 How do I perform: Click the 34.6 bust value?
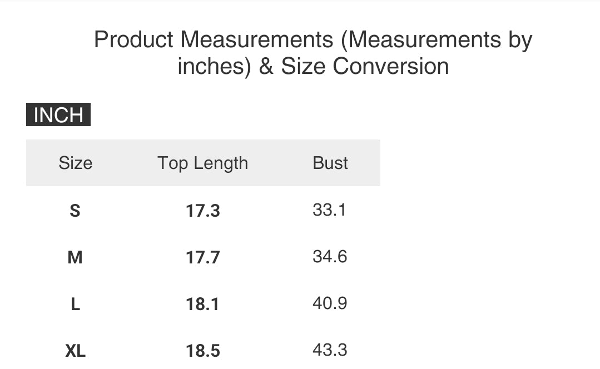point(330,257)
